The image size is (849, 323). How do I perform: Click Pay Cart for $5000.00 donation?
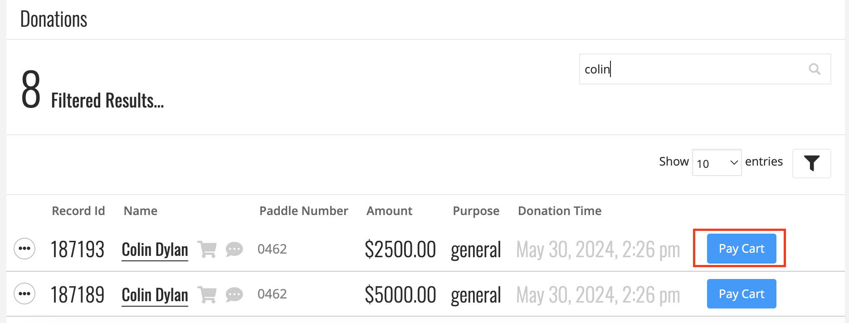tap(742, 294)
